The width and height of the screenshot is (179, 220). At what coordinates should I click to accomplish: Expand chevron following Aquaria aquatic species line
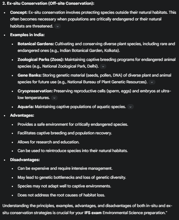point(130,107)
